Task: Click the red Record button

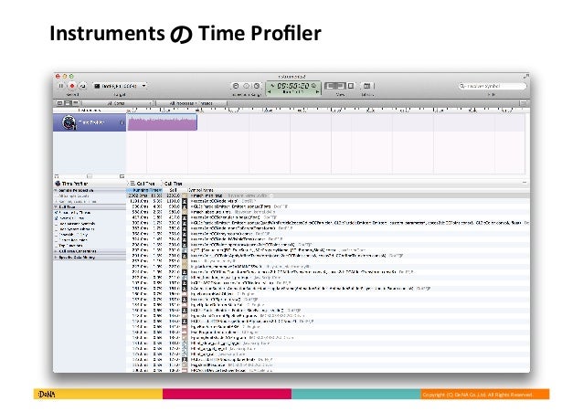Action: pyautogui.click(x=72, y=86)
